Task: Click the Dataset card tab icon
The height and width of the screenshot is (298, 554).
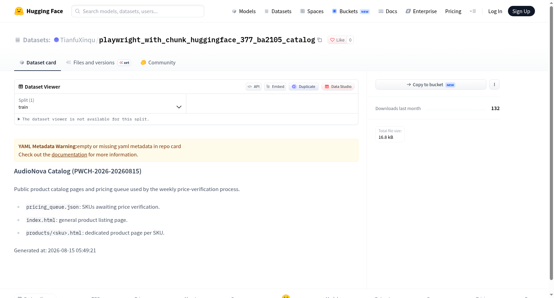Action: click(x=22, y=62)
